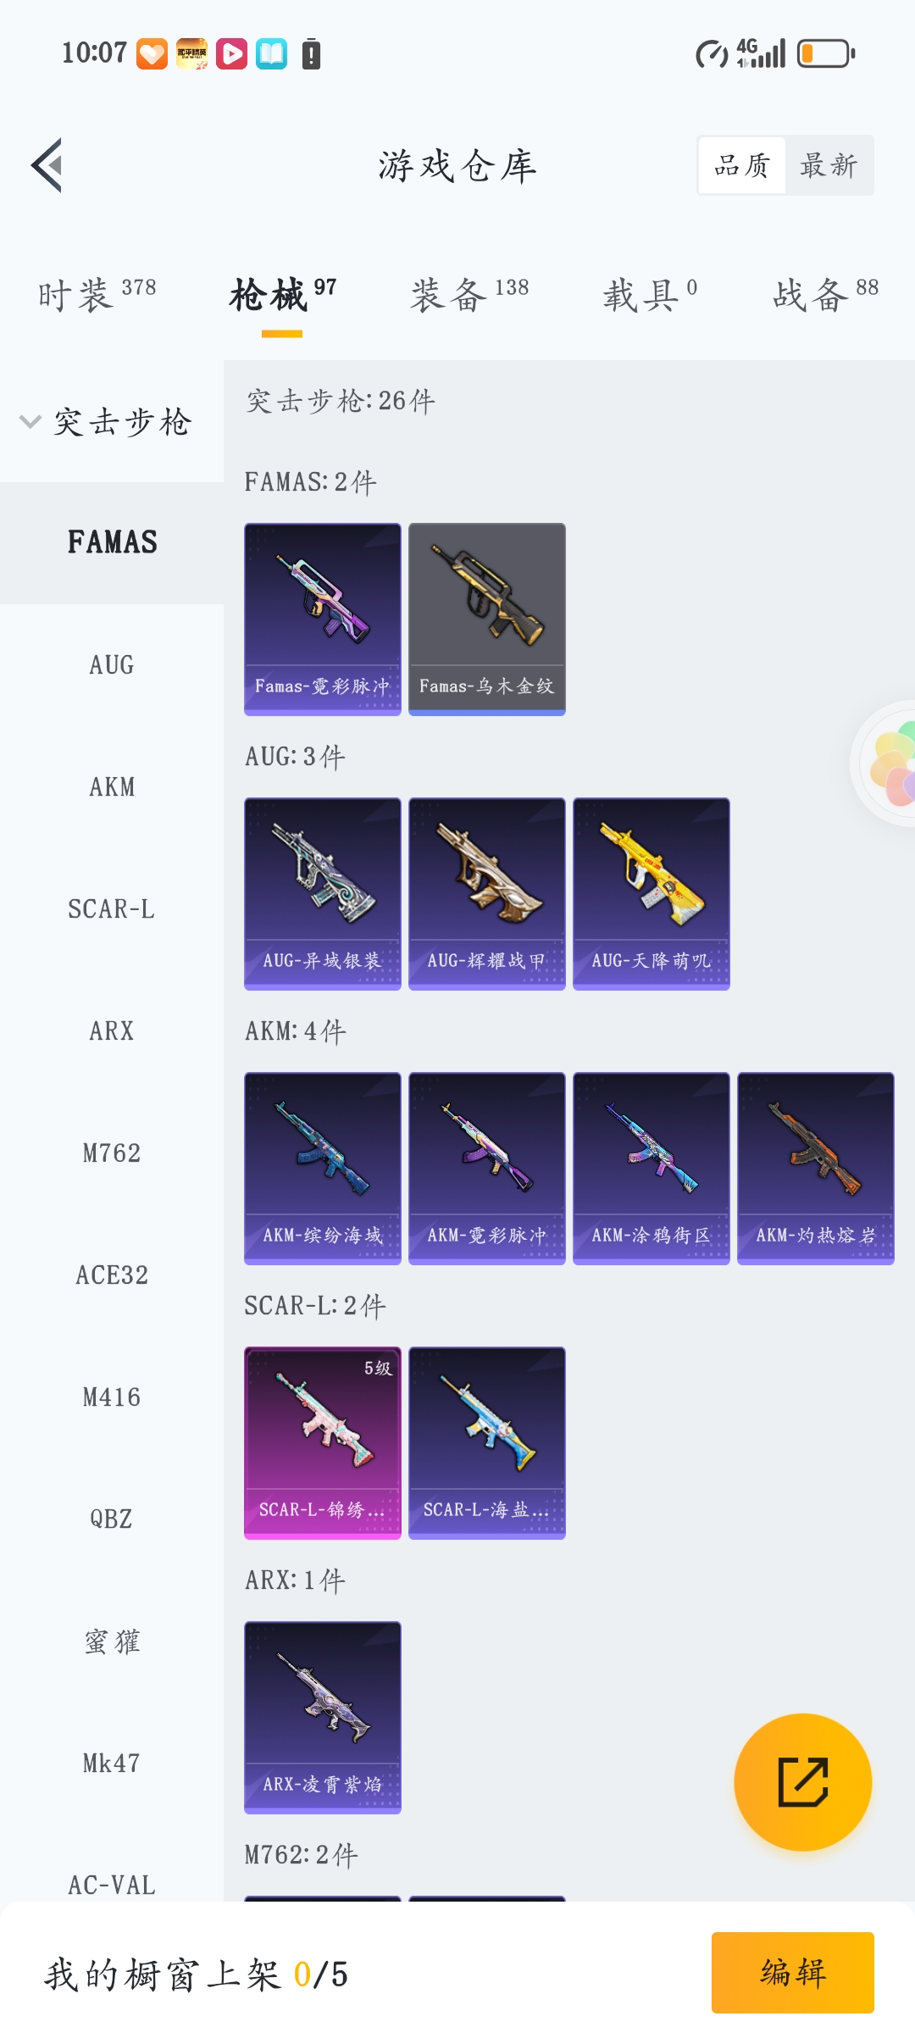Tap the back arrow icon
Viewport: 915px width, 2044px height.
point(47,165)
